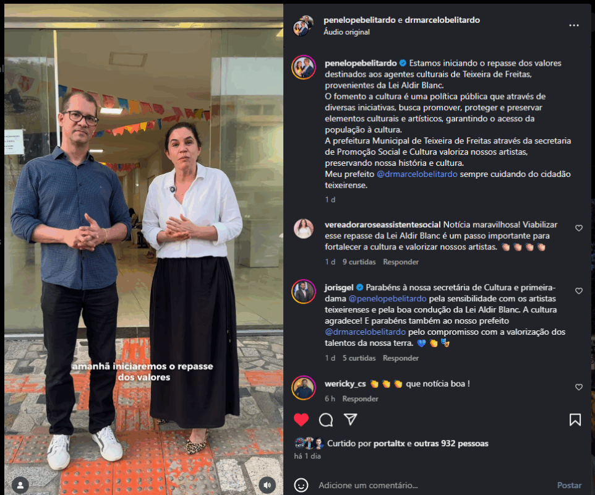
Task: Share post using paper plane icon
Action: click(350, 420)
